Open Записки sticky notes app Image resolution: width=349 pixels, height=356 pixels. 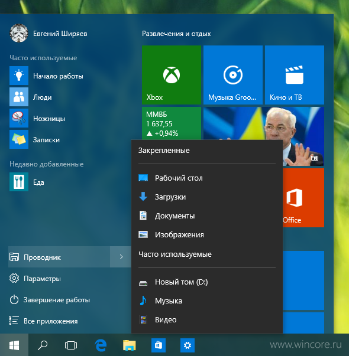[46, 140]
